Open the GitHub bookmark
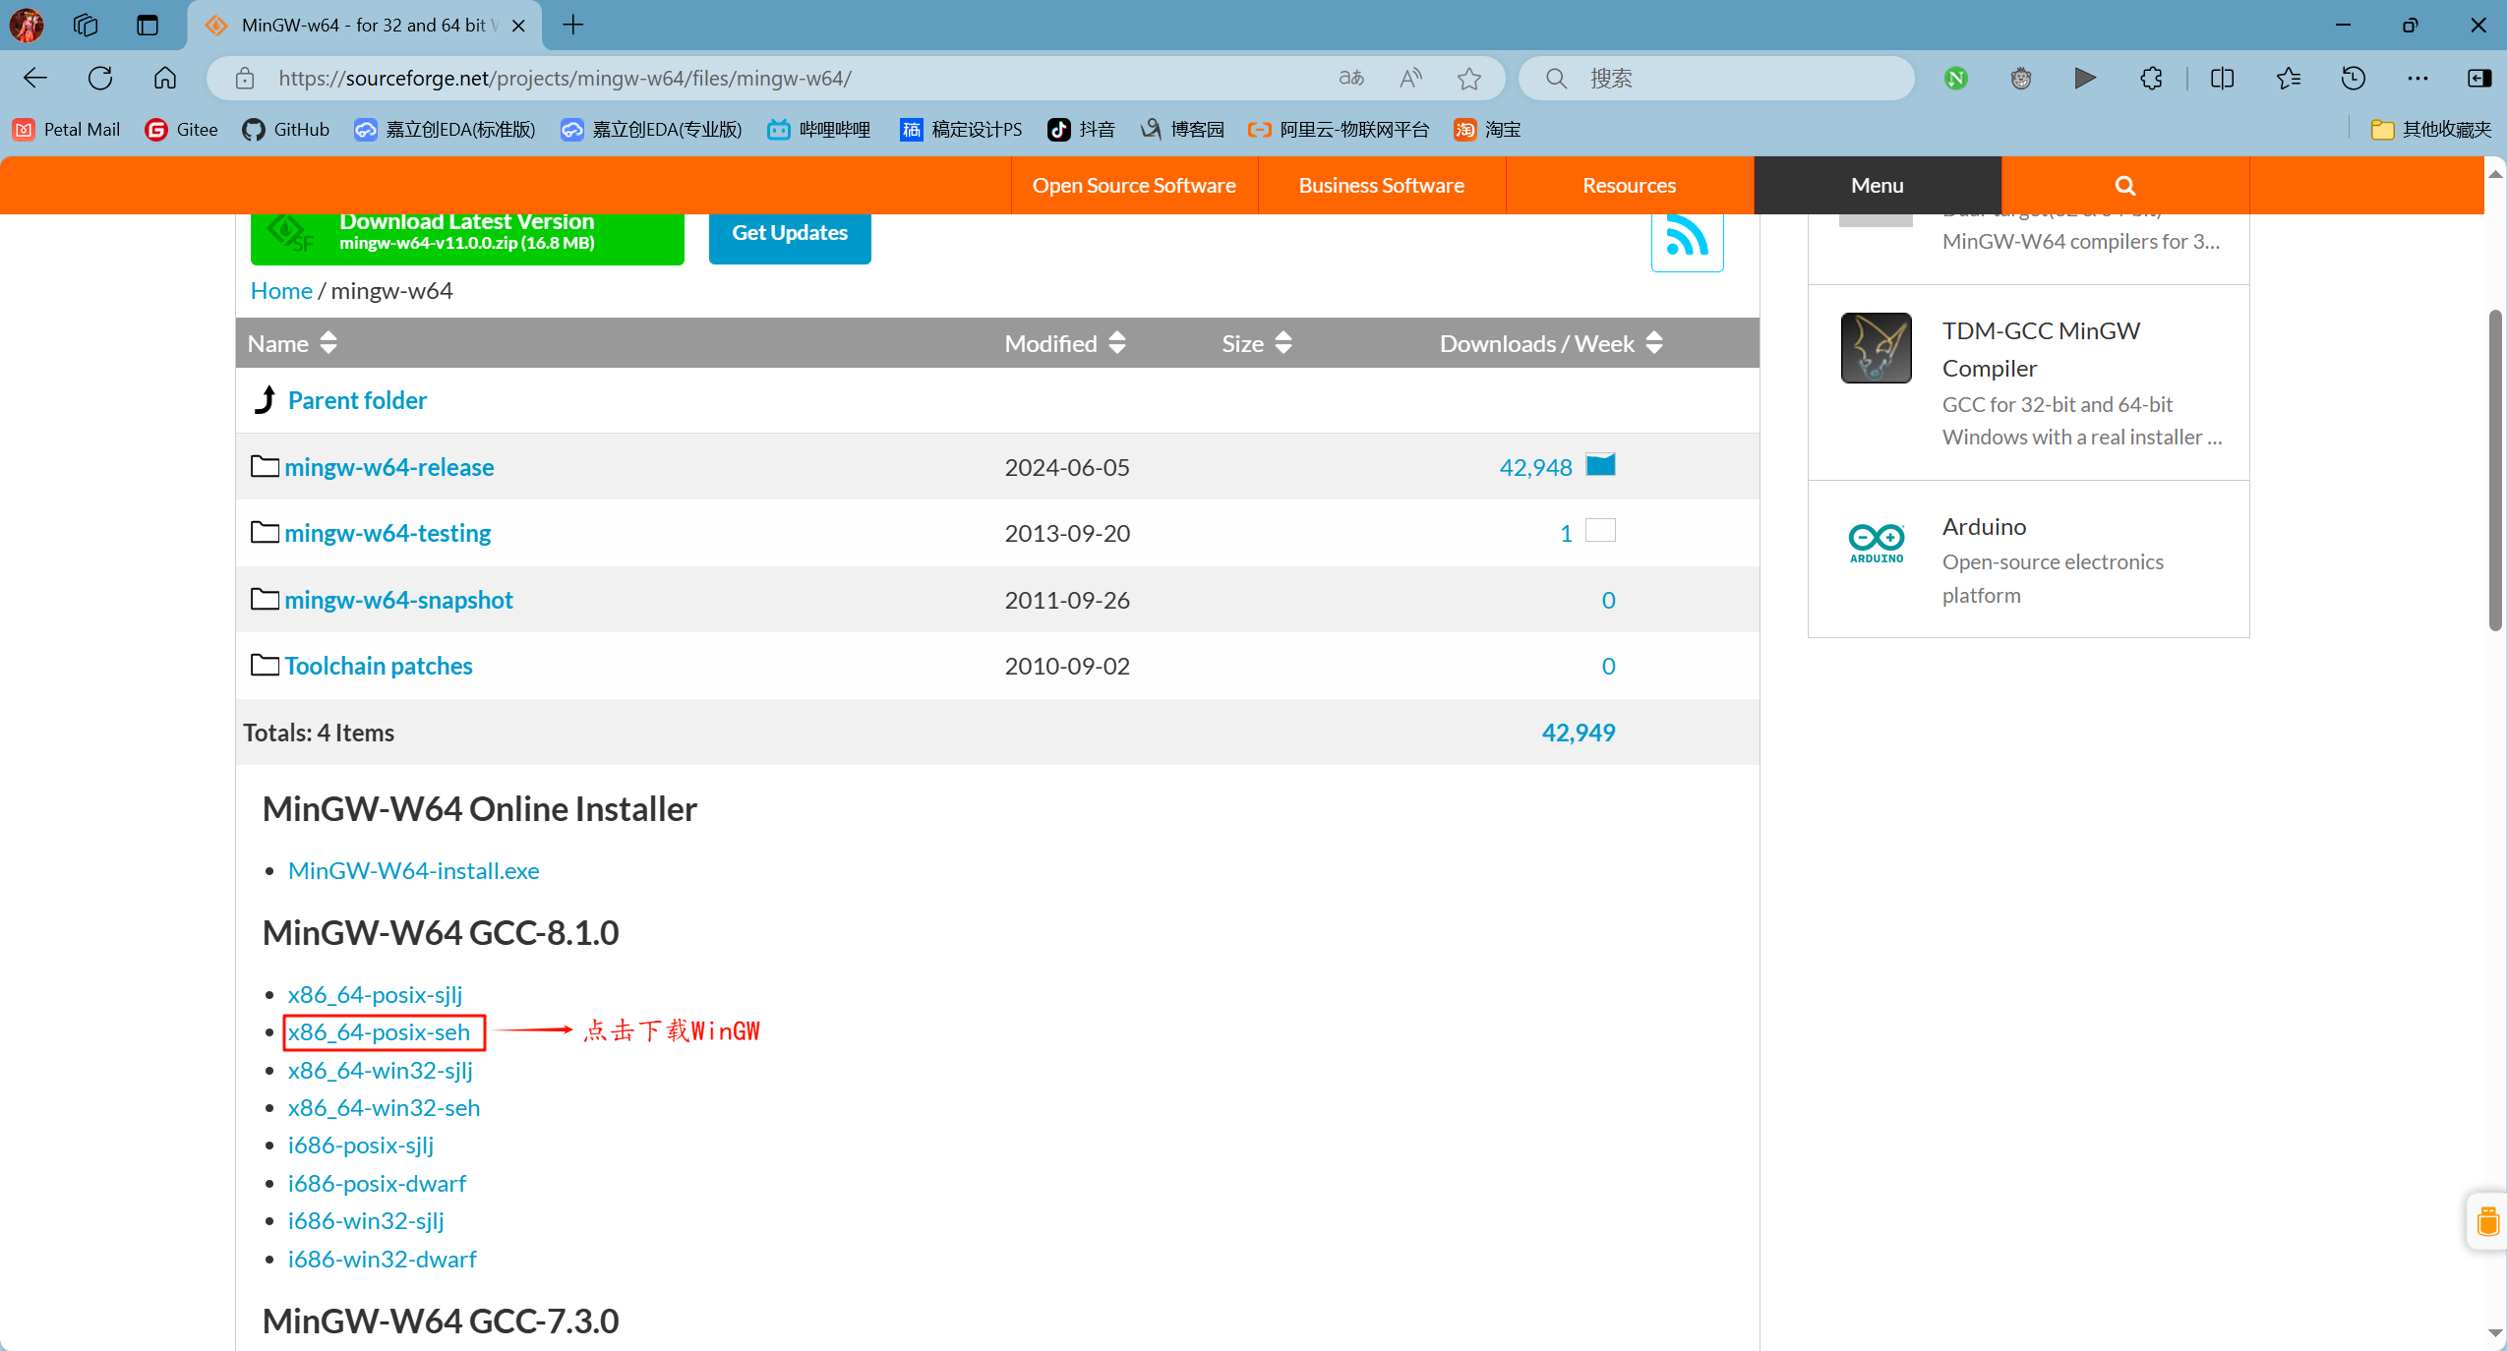The width and height of the screenshot is (2507, 1351). click(x=286, y=129)
